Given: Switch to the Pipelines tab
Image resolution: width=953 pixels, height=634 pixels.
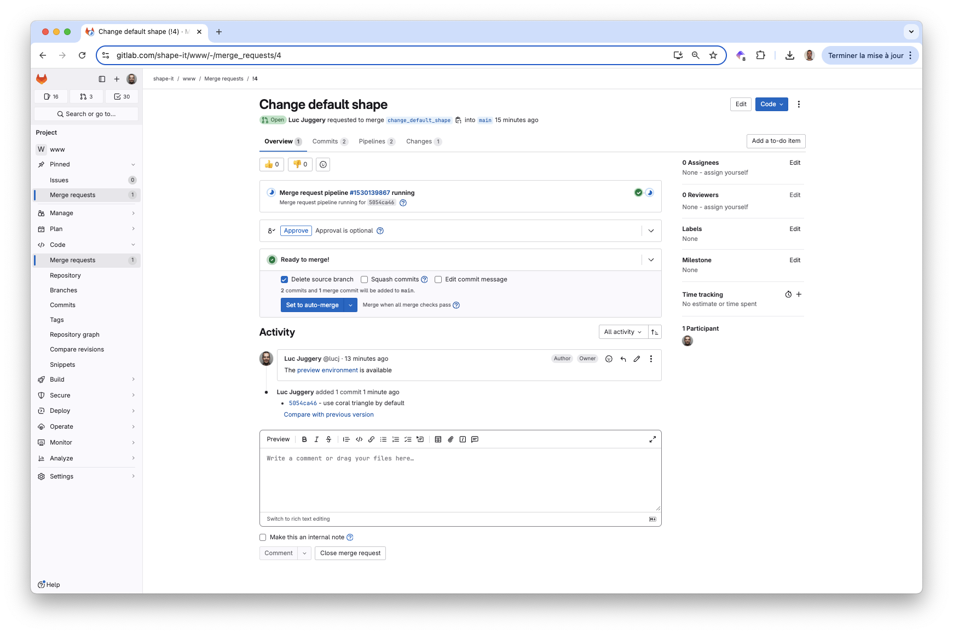Looking at the screenshot, I should click(x=377, y=141).
